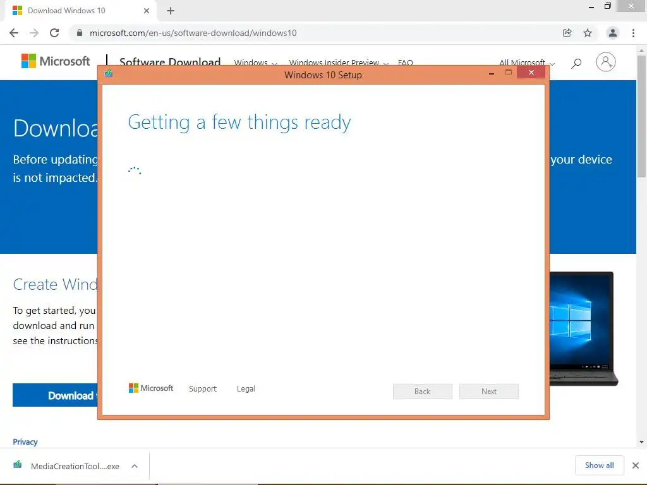Open the Chrome three-dot menu
The image size is (647, 485).
(x=633, y=33)
